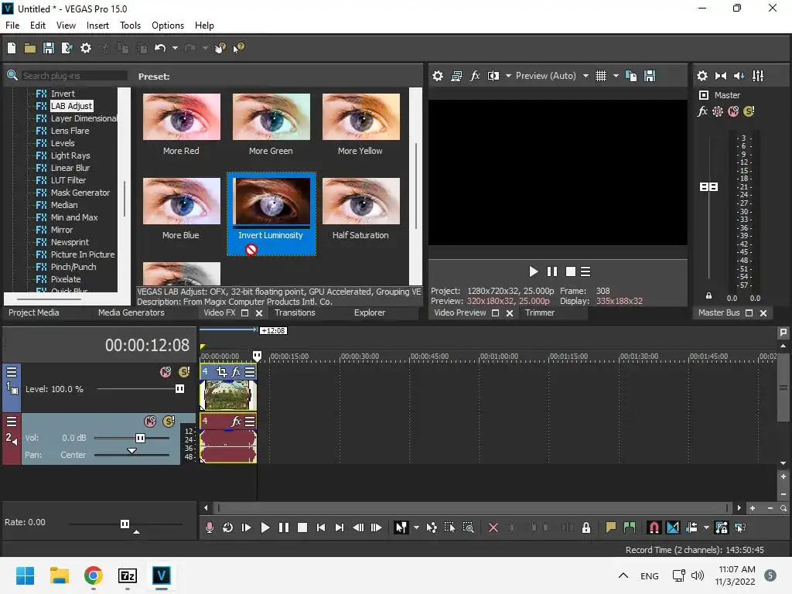Adjust the Master volume fader
The height and width of the screenshot is (594, 792).
(x=708, y=187)
